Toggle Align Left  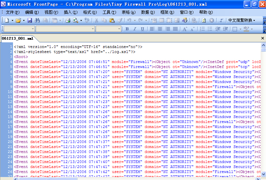[152, 29]
